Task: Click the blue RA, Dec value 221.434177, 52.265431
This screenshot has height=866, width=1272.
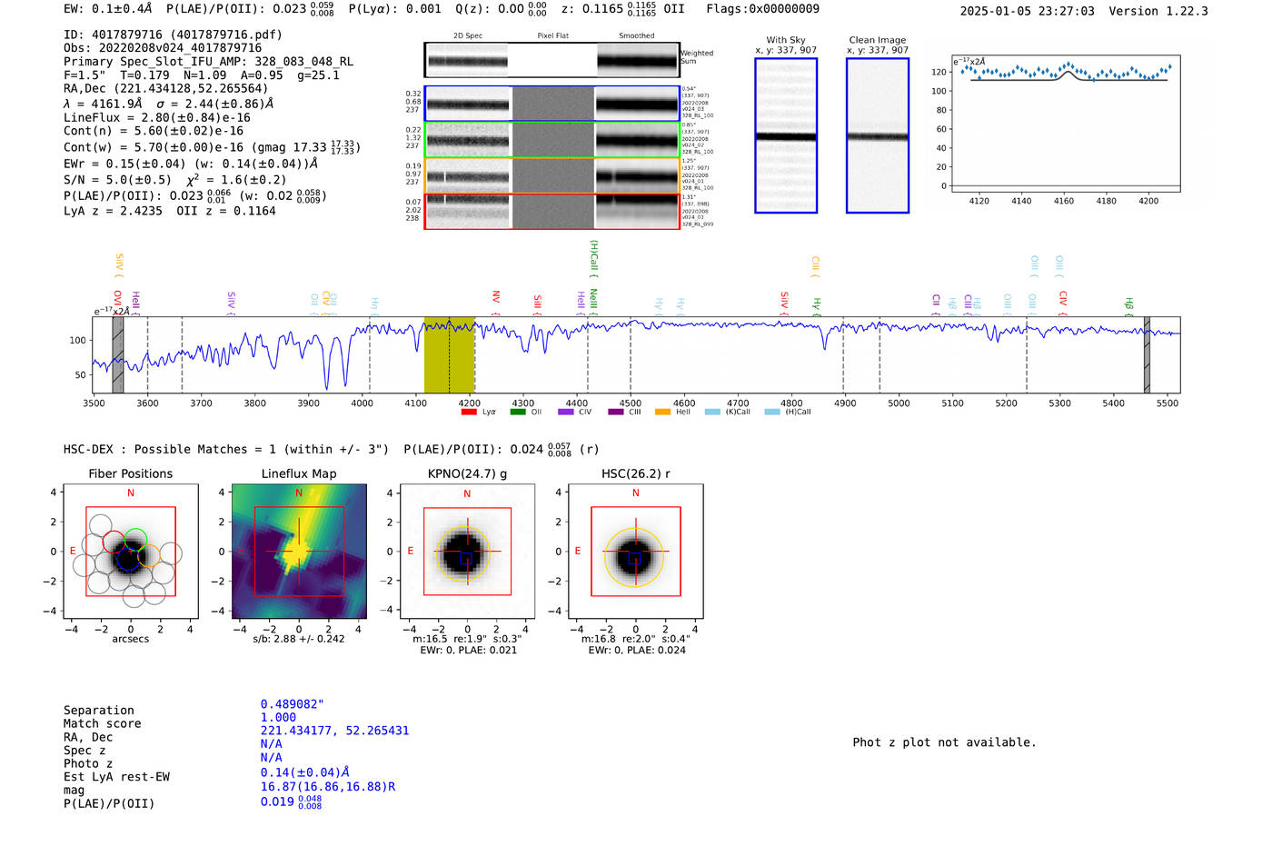Action: [x=334, y=731]
